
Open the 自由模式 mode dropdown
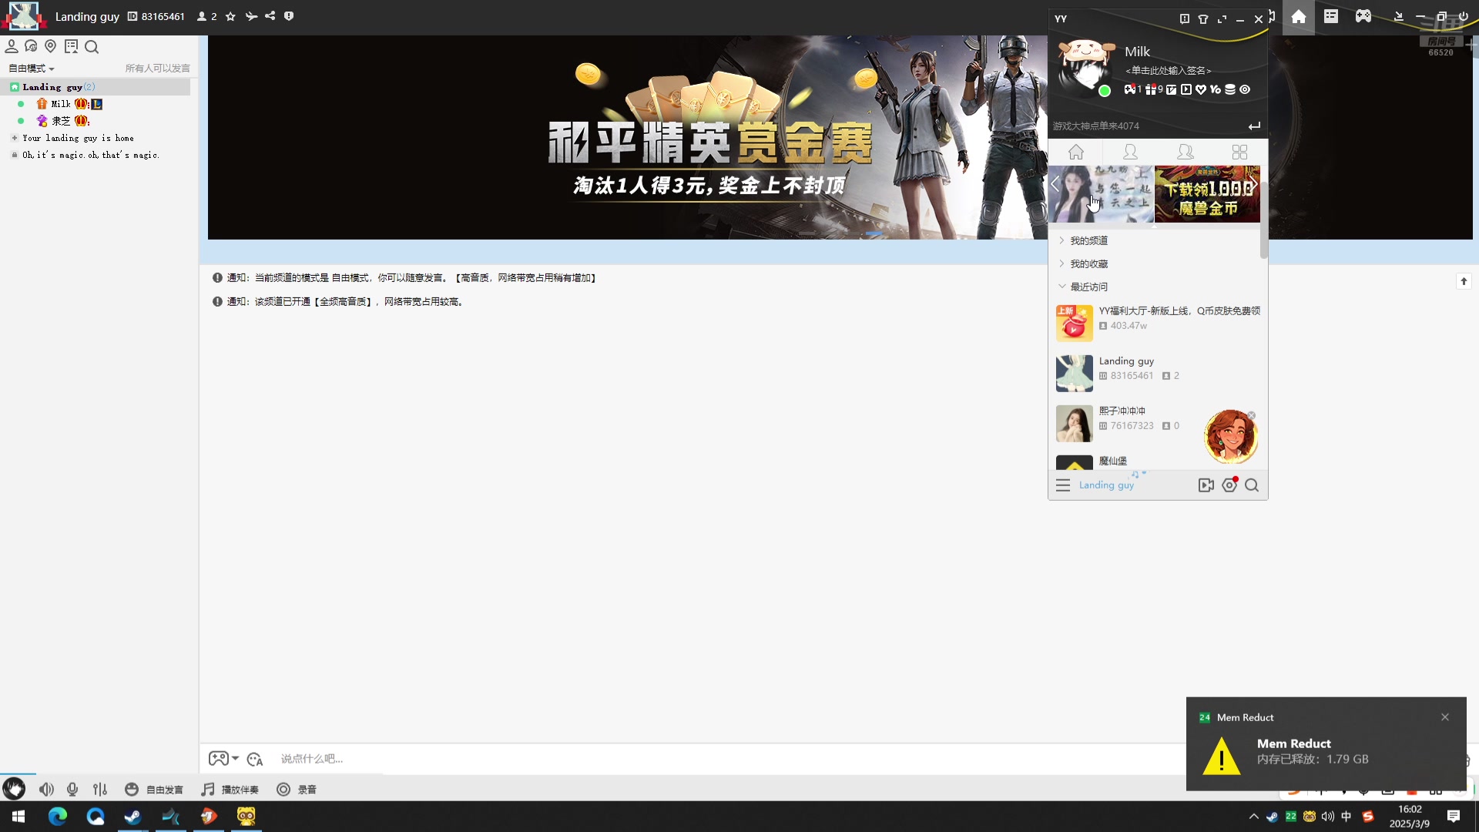[32, 69]
